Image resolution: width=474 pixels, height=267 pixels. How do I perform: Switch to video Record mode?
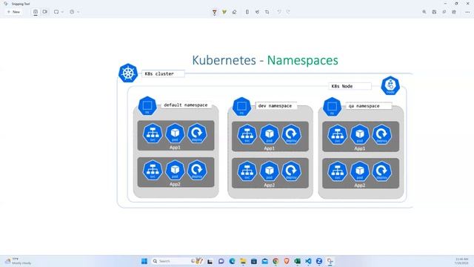45,12
